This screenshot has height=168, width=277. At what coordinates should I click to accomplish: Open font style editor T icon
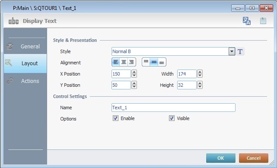click(x=240, y=51)
